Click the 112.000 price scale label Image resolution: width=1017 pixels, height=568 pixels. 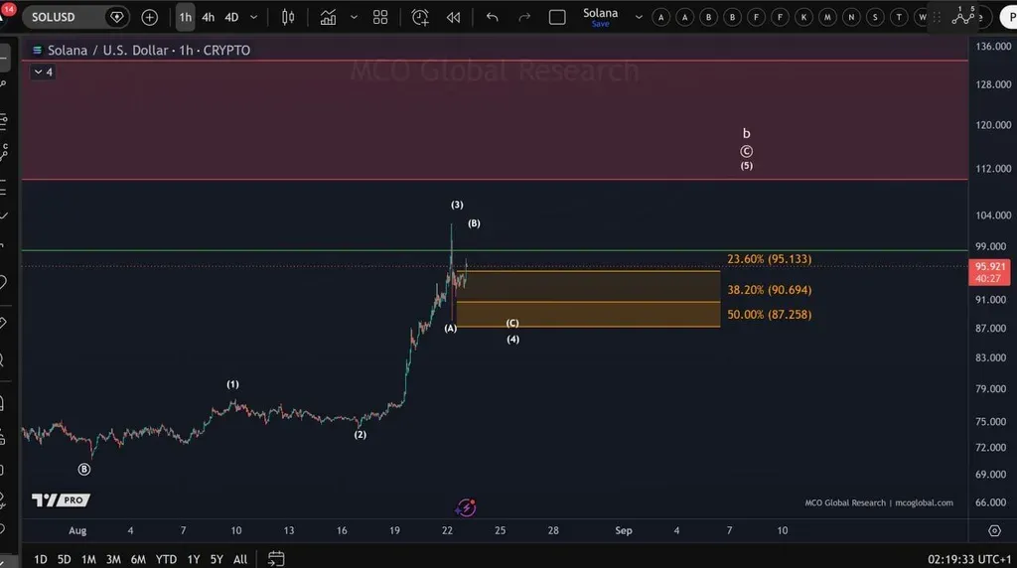(x=993, y=169)
